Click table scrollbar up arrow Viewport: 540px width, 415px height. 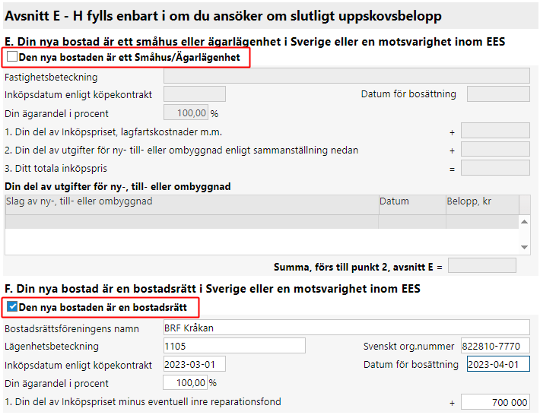[525, 222]
